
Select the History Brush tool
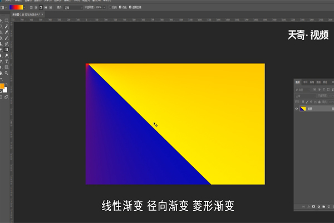coord(7,43)
